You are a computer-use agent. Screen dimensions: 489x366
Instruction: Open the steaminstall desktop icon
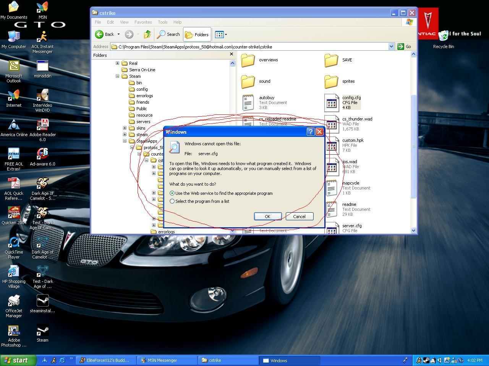pos(42,304)
